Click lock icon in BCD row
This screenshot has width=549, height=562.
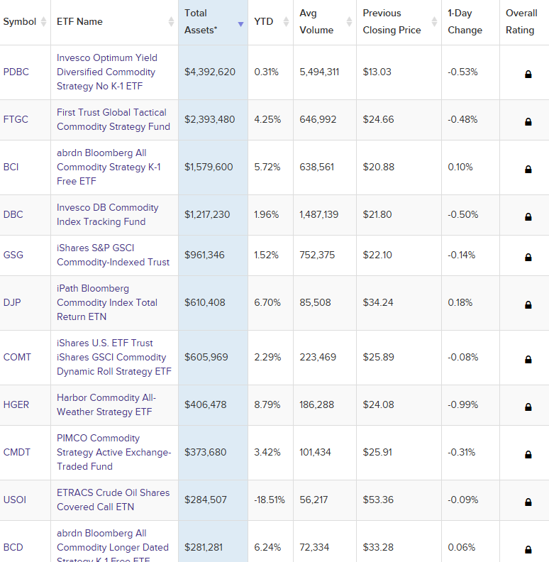(x=528, y=549)
